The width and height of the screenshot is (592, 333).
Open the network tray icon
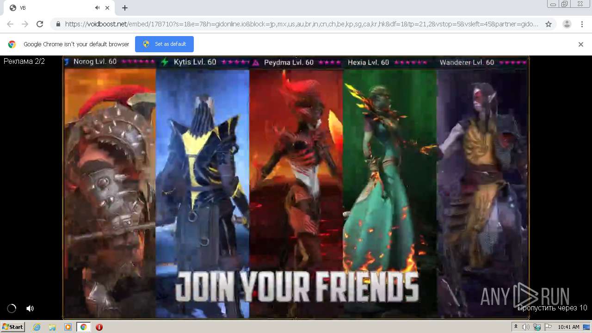click(537, 327)
